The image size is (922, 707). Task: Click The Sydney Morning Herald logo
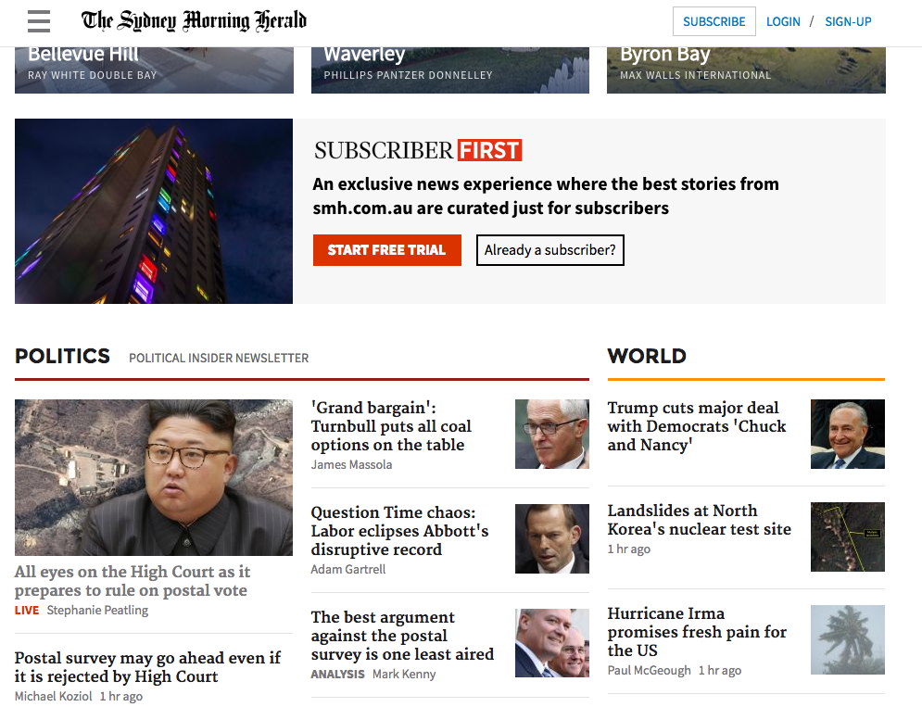tap(194, 20)
